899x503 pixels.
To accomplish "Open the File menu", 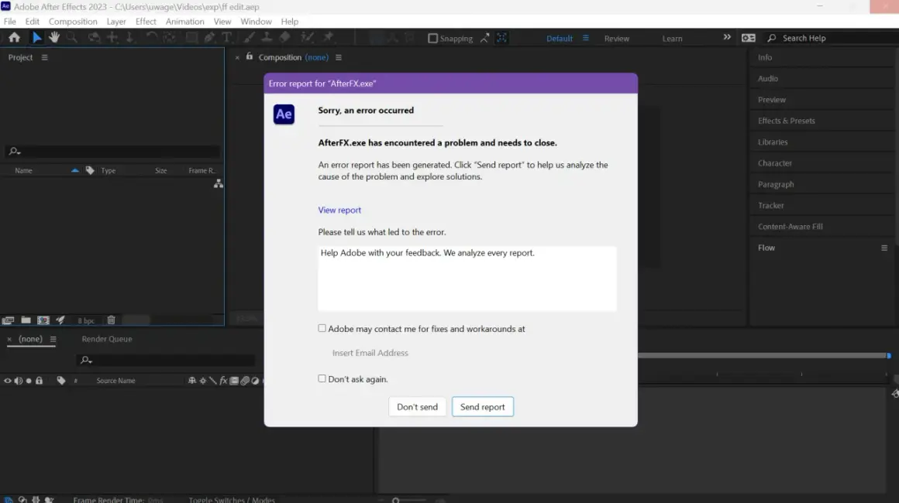I will [x=10, y=21].
